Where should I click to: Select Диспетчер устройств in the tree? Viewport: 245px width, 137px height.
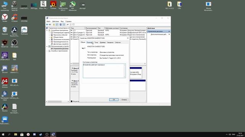[61, 44]
